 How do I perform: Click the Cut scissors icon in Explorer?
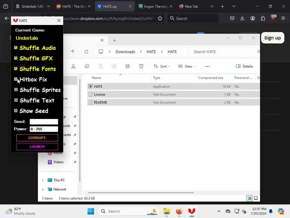click(73, 66)
